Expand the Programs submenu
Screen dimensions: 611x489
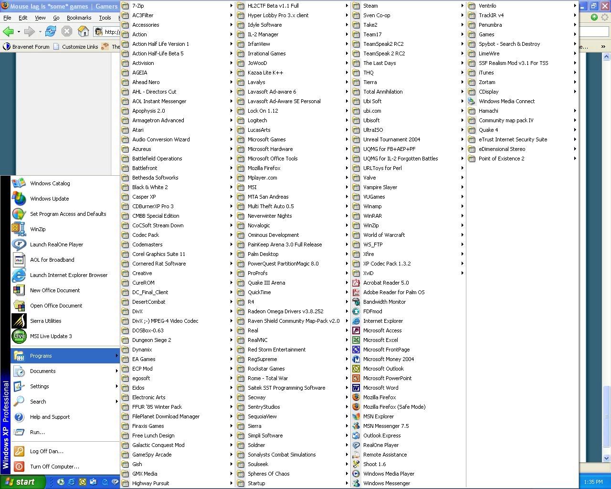click(x=65, y=356)
